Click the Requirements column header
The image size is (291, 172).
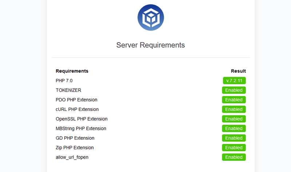(x=72, y=71)
